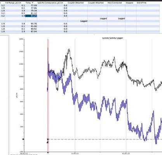
Task: Select the temperature cell 77.09
Action: click(31, 5)
